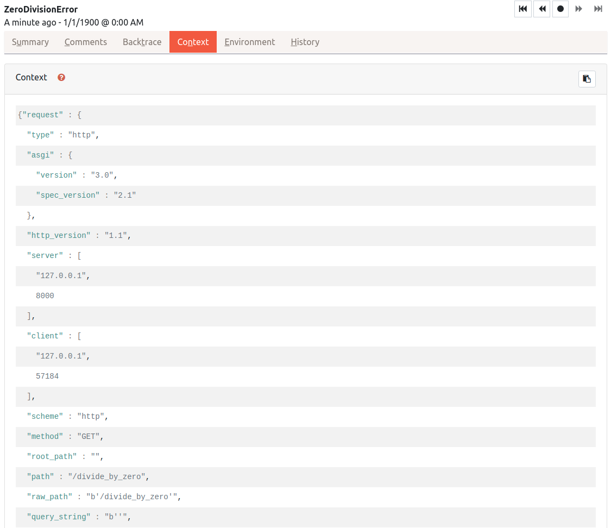This screenshot has width=611, height=528.
Task: Click the "client" array line
Action: [54, 336]
